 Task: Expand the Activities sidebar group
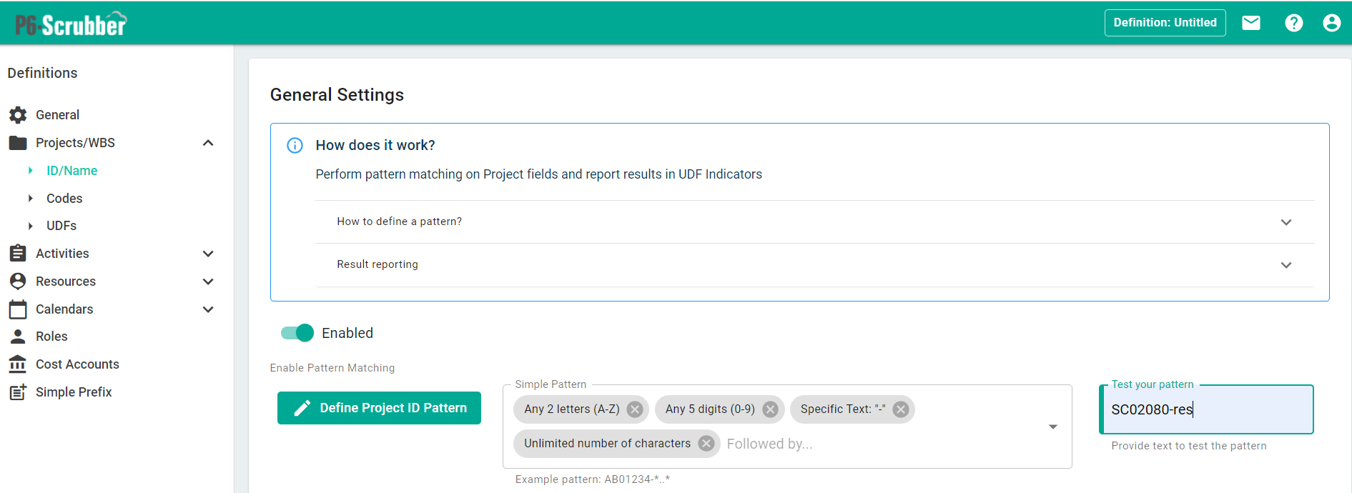[x=208, y=254]
